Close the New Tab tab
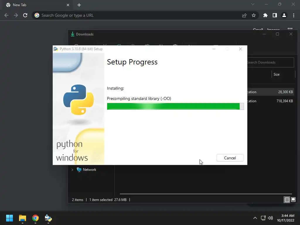This screenshot has width=300, height=225. pyautogui.click(x=68, y=5)
